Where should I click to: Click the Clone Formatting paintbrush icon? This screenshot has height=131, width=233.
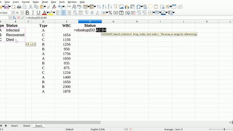tap(48, 7)
